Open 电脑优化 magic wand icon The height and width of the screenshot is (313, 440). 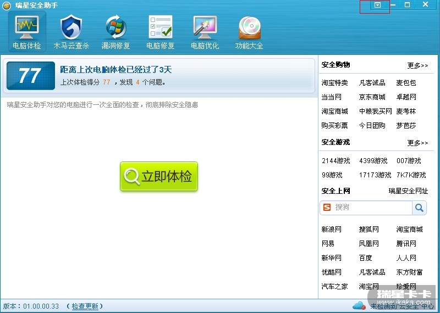pos(205,27)
